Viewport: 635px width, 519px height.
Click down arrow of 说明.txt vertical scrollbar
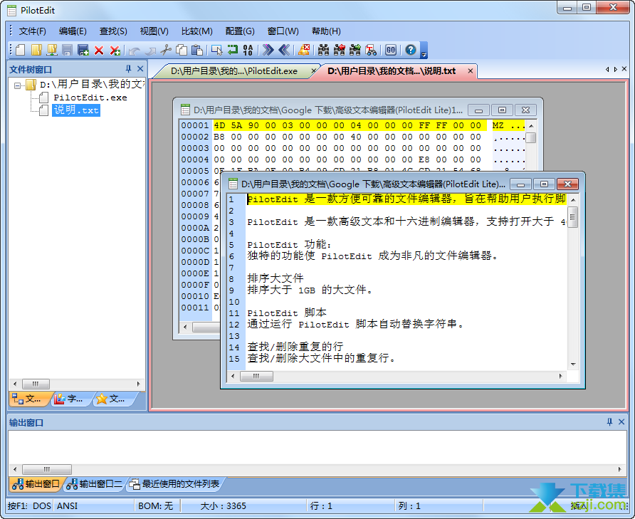click(573, 365)
